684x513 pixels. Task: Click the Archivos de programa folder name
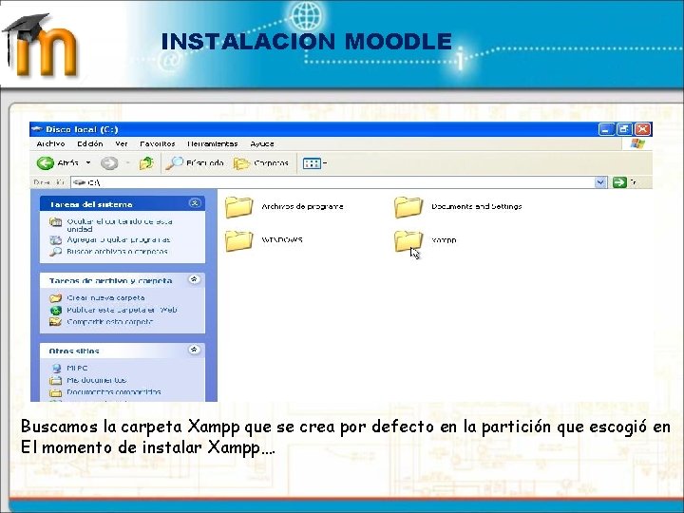click(x=302, y=206)
